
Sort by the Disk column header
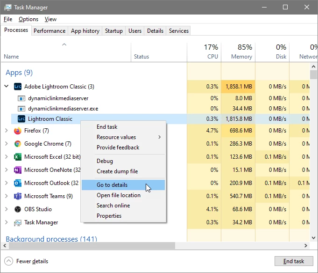click(x=272, y=52)
